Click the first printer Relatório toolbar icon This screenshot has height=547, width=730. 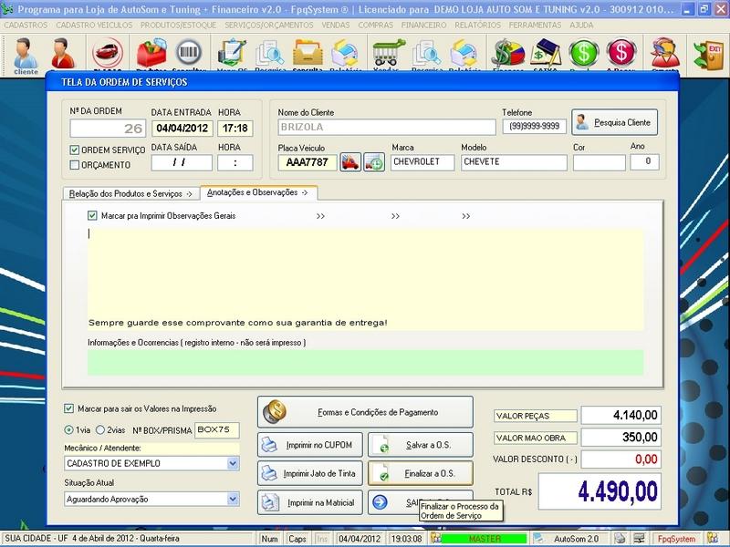pyautogui.click(x=345, y=54)
